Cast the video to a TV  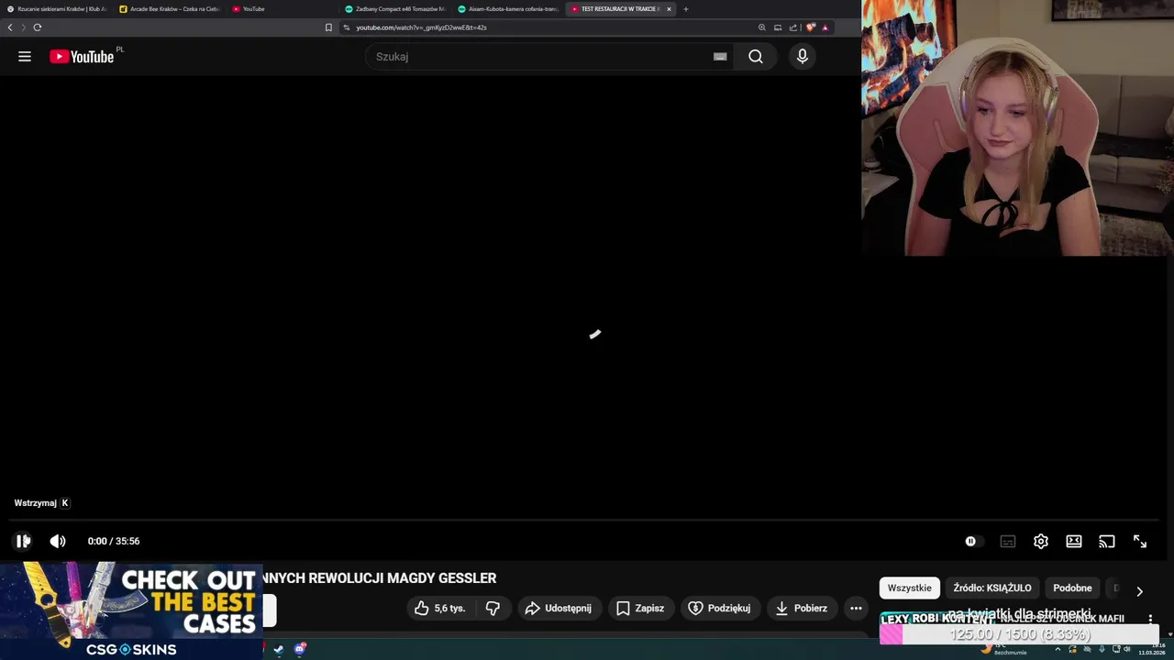click(1106, 542)
